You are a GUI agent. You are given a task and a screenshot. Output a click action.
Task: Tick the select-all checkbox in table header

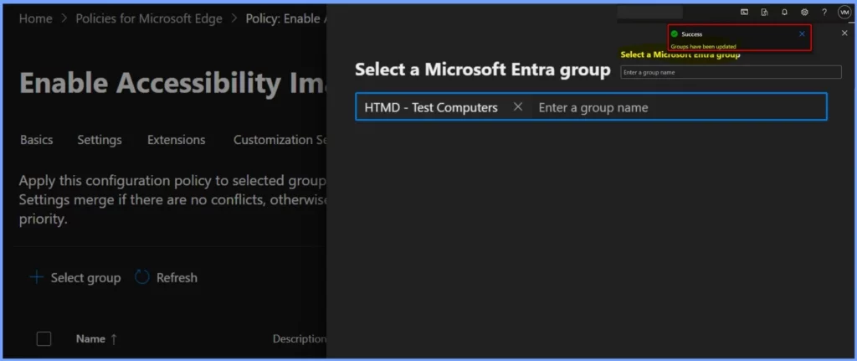[x=44, y=339]
